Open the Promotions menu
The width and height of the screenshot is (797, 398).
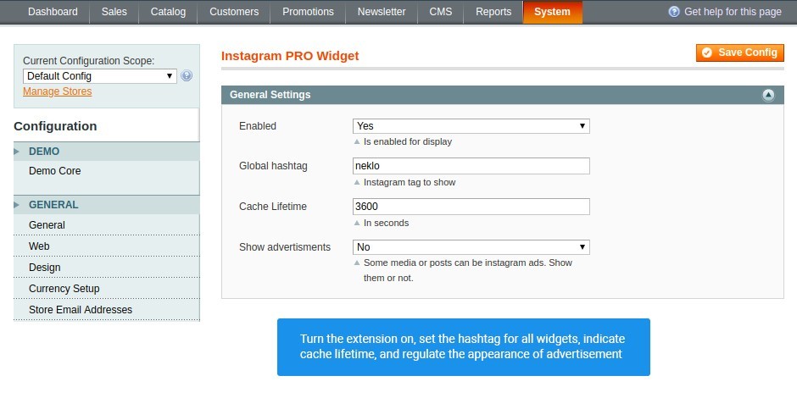pyautogui.click(x=308, y=12)
